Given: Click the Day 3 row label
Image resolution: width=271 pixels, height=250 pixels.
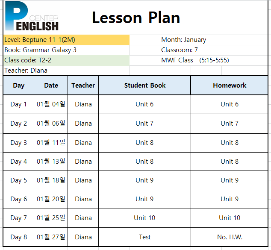Looking at the screenshot, I should (19, 143).
